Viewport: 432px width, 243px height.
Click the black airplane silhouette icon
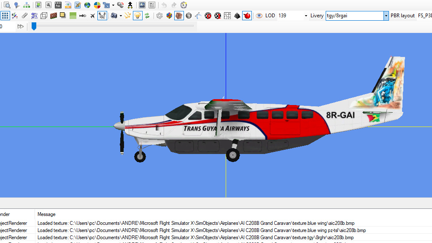[x=92, y=16]
